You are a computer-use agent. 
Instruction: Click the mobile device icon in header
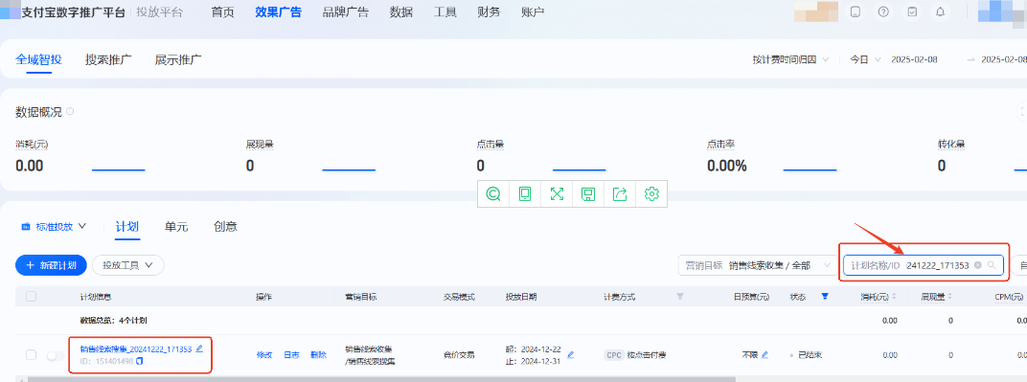click(x=855, y=11)
